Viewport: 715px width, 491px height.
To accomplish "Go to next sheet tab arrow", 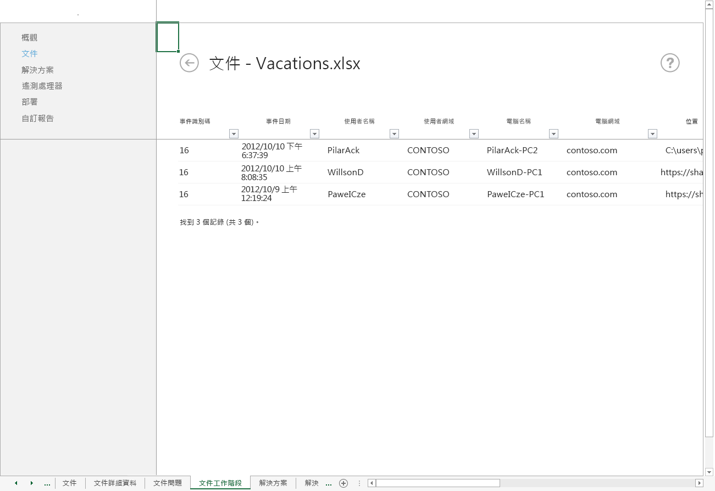I will coord(32,483).
